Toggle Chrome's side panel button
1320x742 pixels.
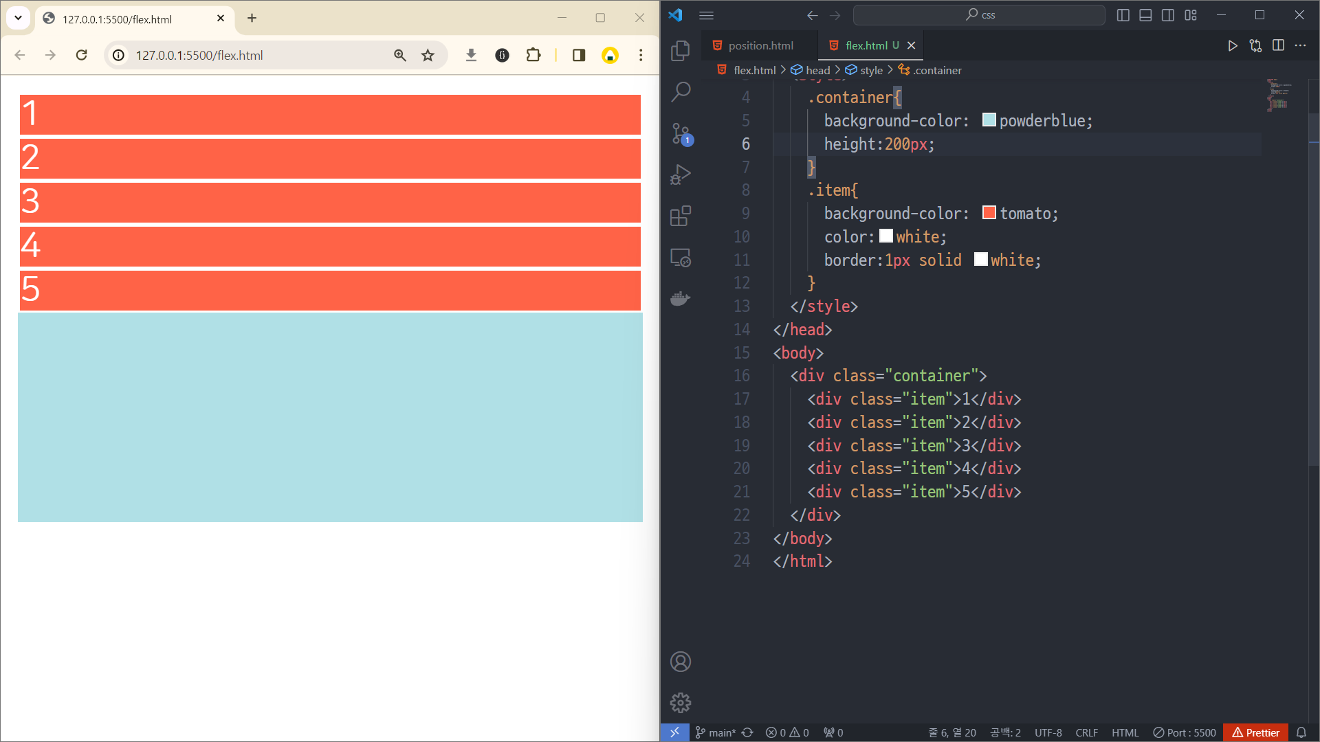coord(578,55)
